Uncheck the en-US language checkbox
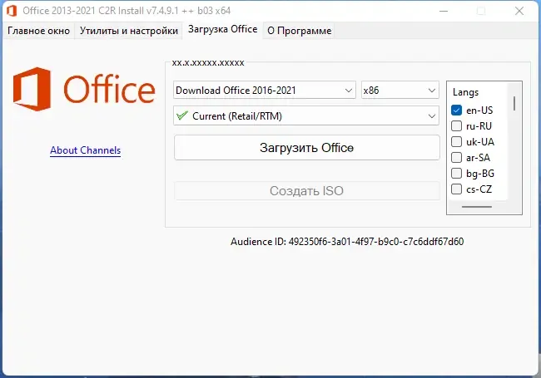 click(456, 110)
